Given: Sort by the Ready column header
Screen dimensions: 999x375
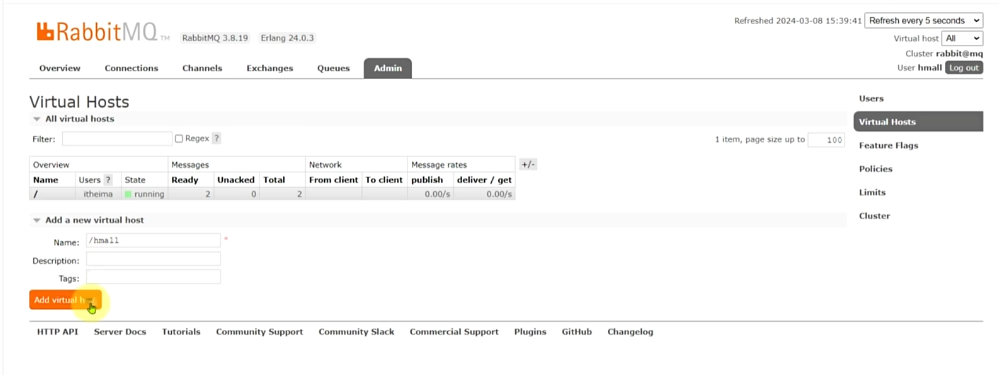Looking at the screenshot, I should pyautogui.click(x=185, y=180).
